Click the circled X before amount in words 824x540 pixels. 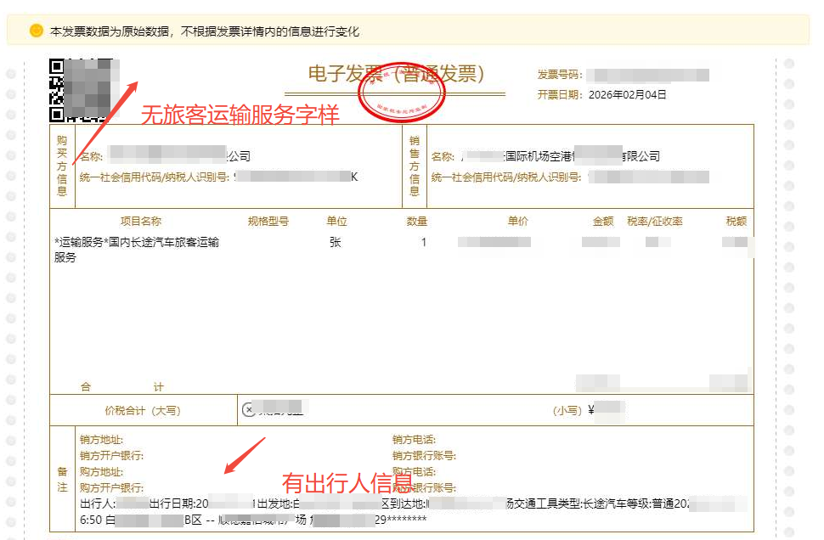pyautogui.click(x=248, y=410)
